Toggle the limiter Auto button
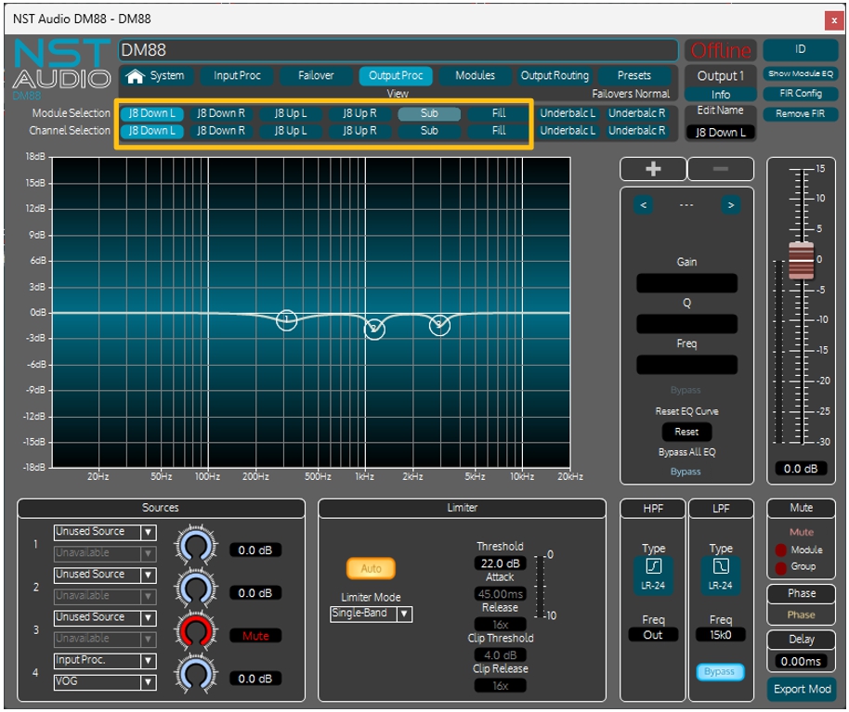This screenshot has height=712, width=849. pyautogui.click(x=371, y=568)
